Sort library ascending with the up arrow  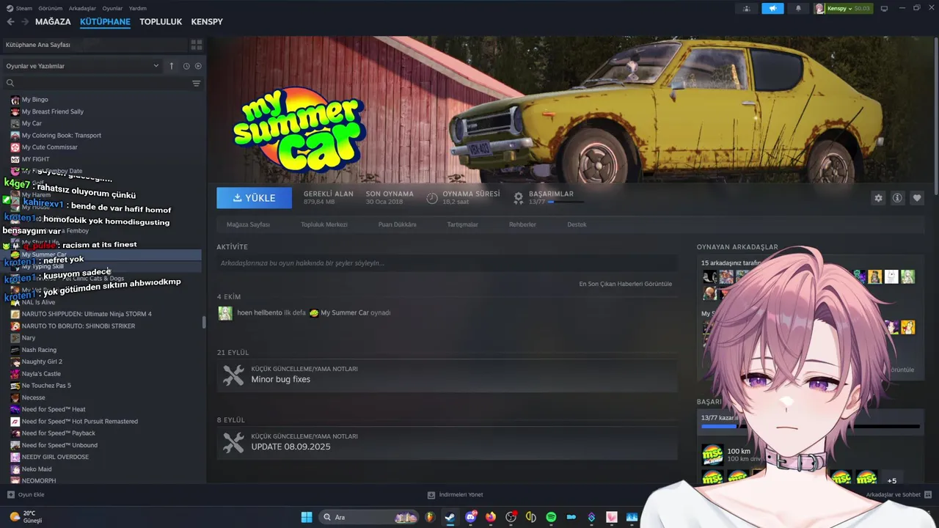(172, 66)
